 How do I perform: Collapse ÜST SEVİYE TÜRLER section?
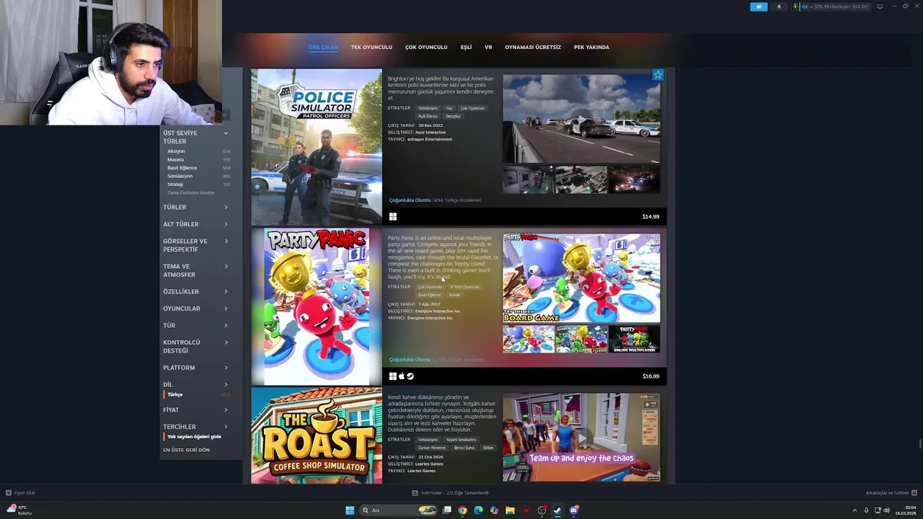(x=195, y=137)
